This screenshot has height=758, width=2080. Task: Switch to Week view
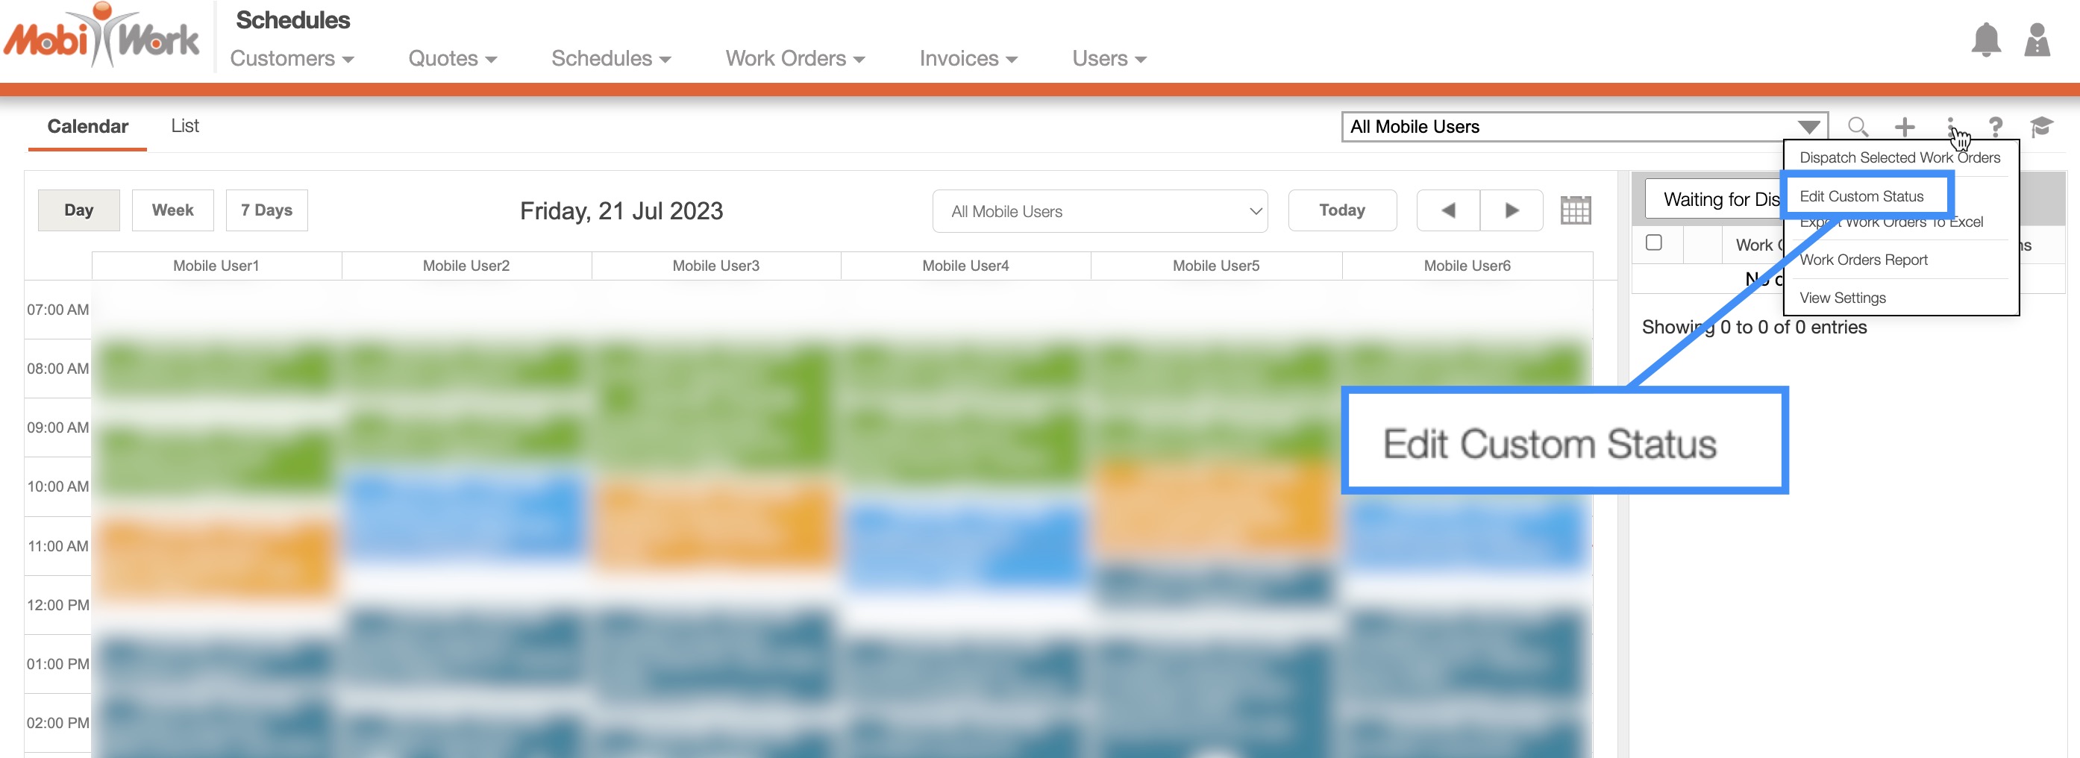tap(173, 210)
